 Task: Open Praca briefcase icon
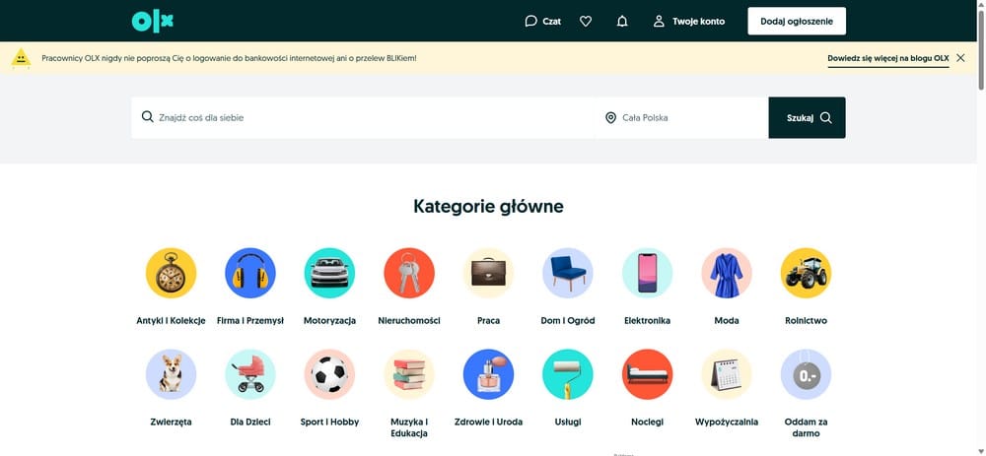coord(488,273)
